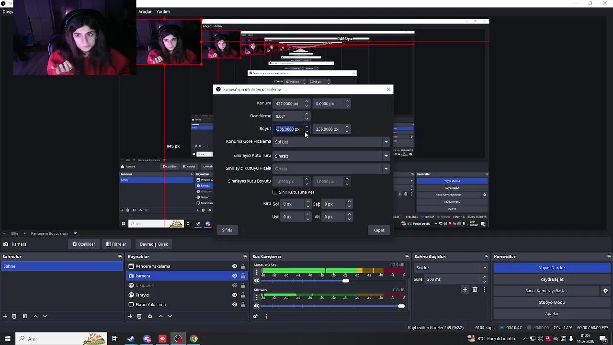613x345 pixels.
Task: Zoom in preview with plus icon
Action: click(25, 233)
